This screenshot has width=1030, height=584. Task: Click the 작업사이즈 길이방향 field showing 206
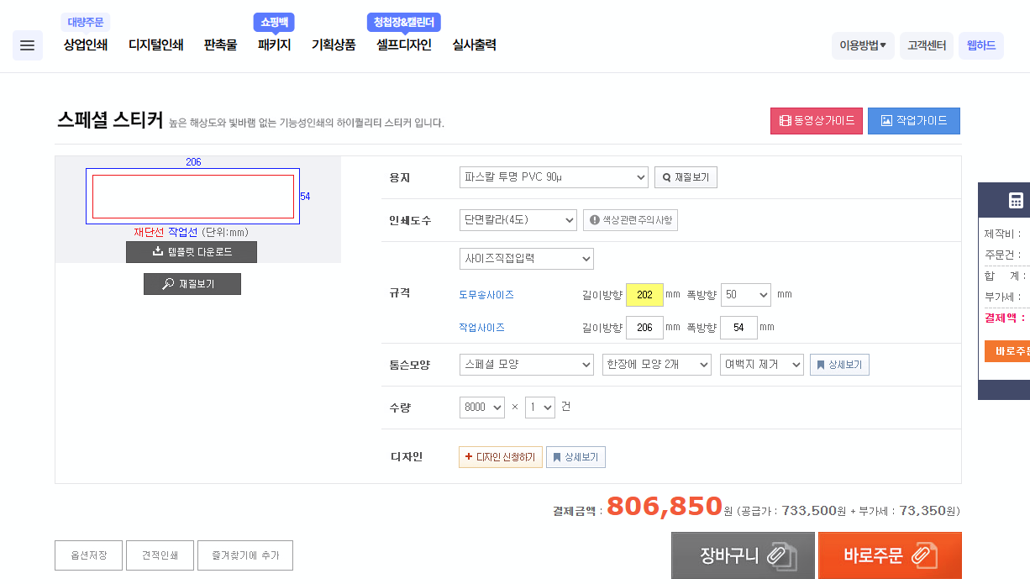click(644, 328)
